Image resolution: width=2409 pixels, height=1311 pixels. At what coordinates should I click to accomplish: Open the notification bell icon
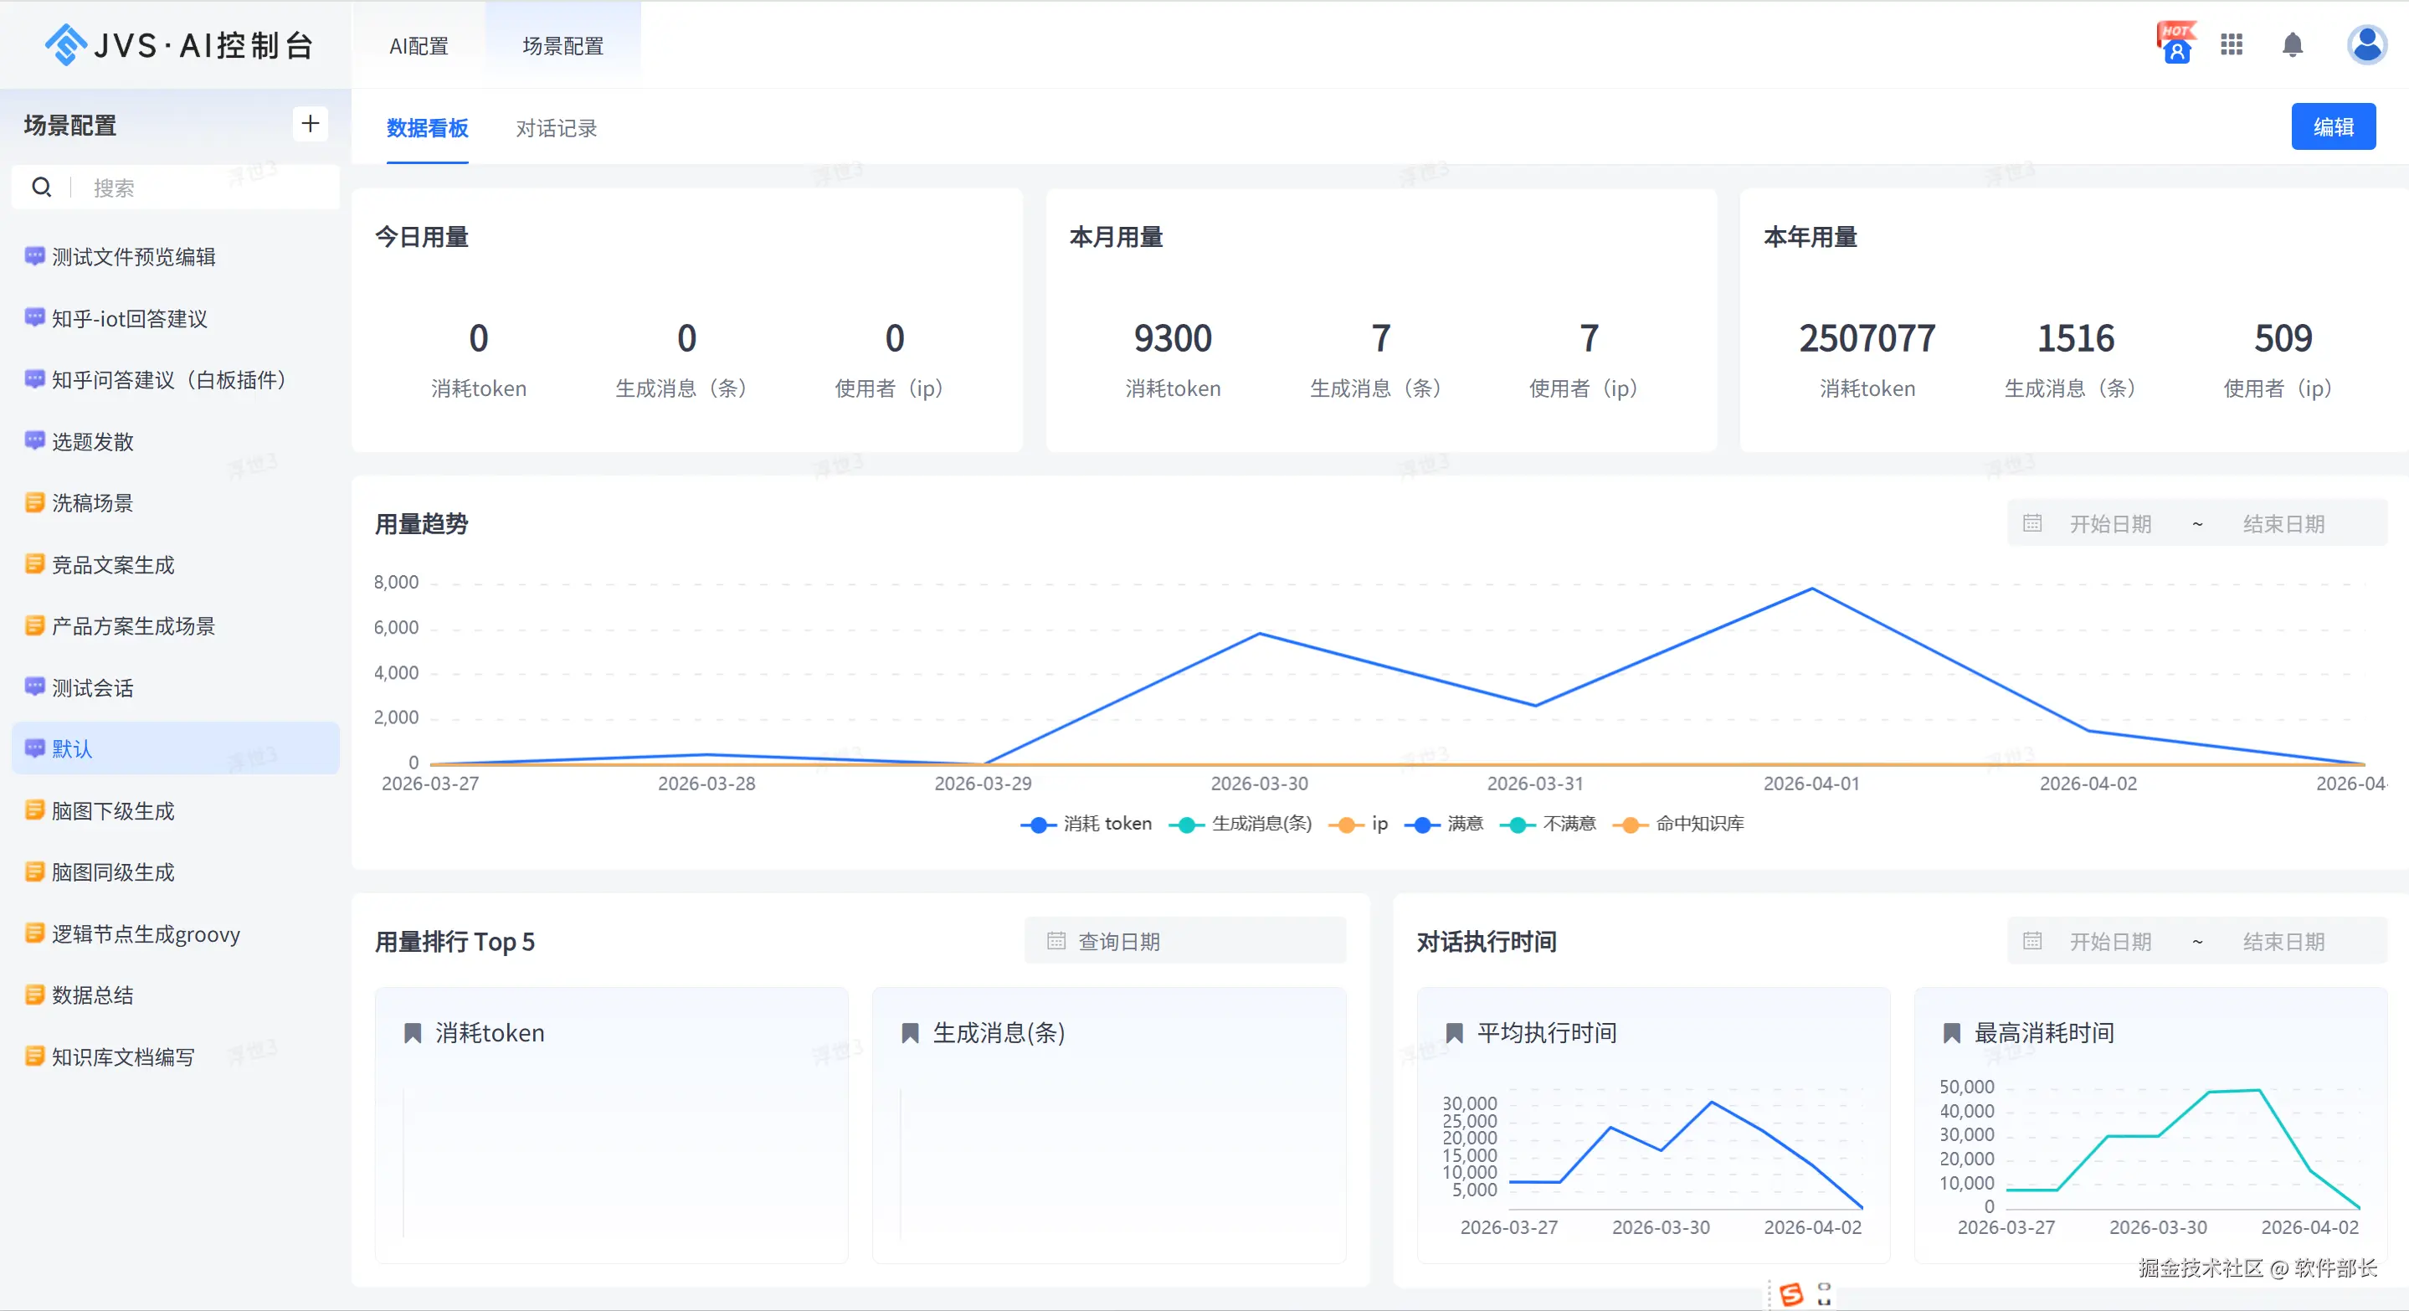(2292, 45)
